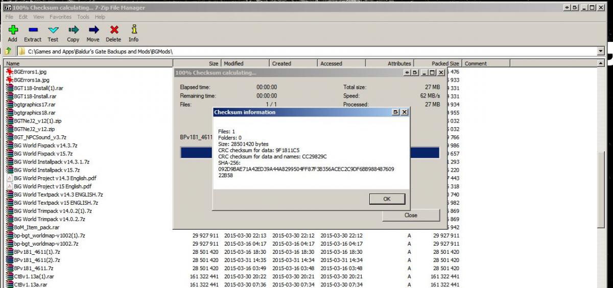Image resolution: width=613 pixels, height=288 pixels.
Task: Open the Favorites menu
Action: coord(61,17)
